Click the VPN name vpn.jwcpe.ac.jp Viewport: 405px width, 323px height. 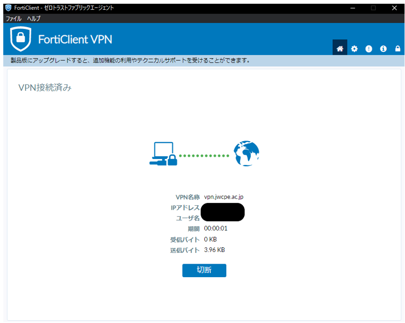(224, 197)
